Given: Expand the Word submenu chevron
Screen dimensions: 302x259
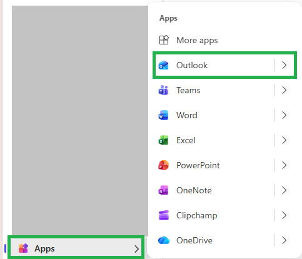Looking at the screenshot, I should pos(284,115).
